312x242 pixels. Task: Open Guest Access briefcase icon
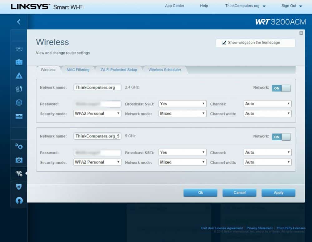[19, 62]
